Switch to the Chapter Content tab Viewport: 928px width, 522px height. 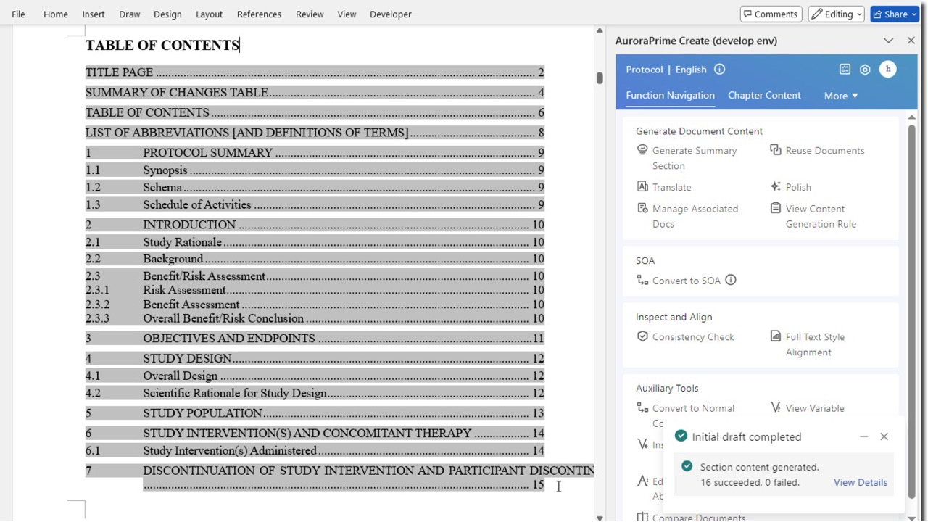coord(764,96)
